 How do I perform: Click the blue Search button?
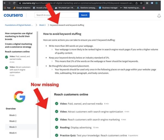pyautogui.click(x=84, y=15)
